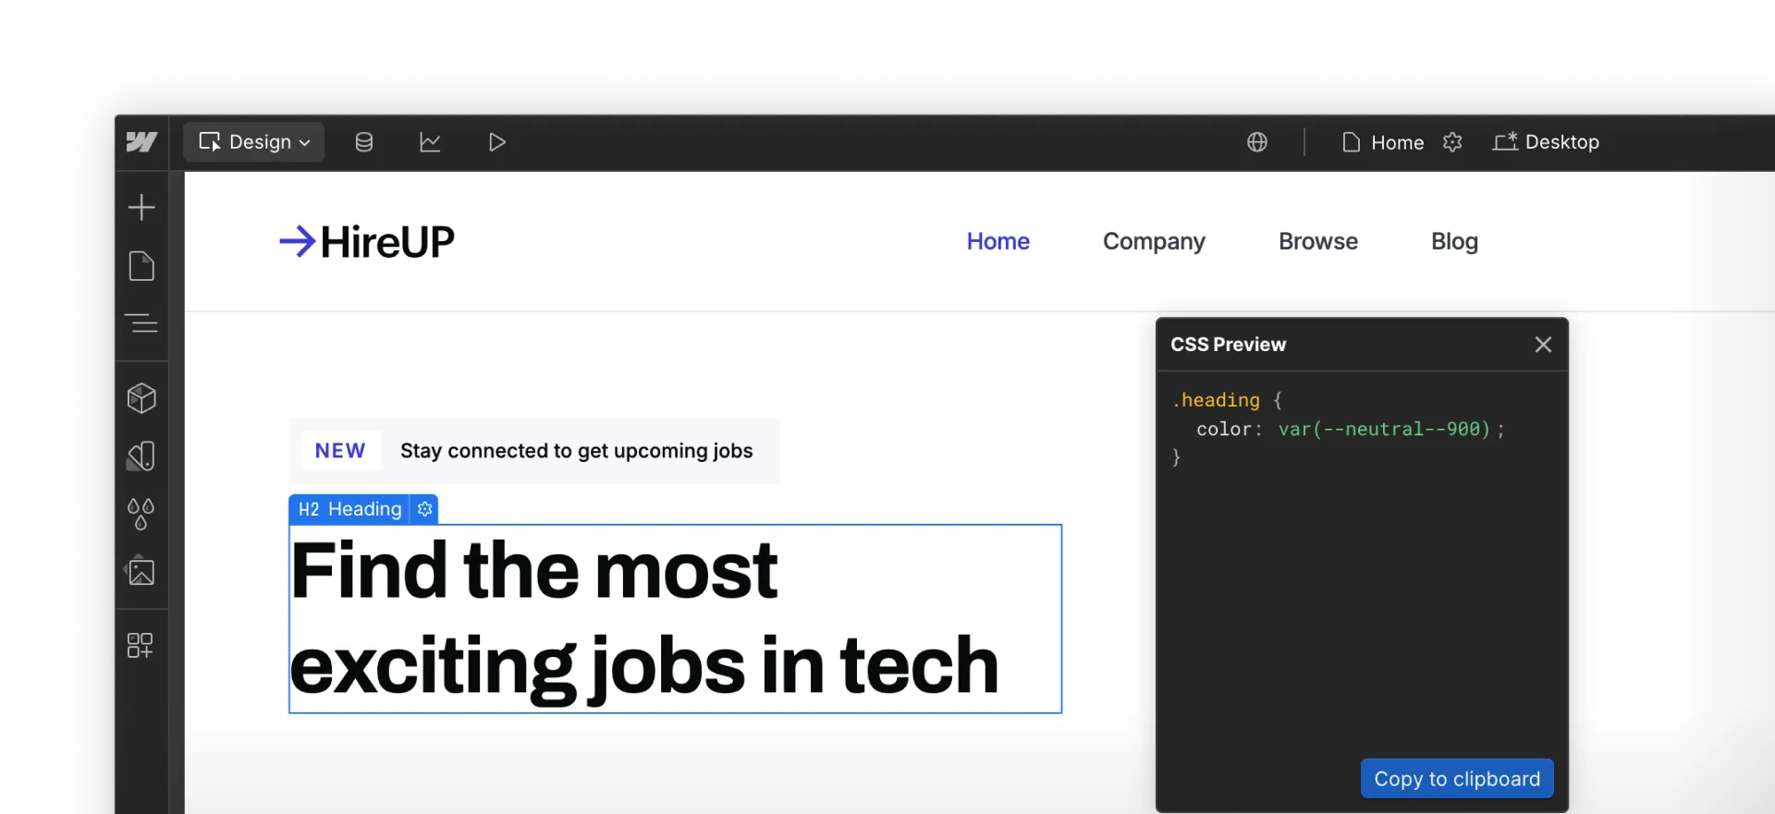
Task: Open the Components cube panel
Action: coord(141,398)
